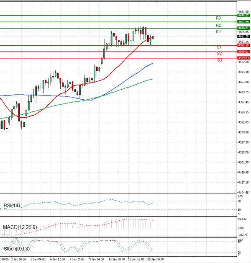Click the S2 support level label
The height and width of the screenshot is (263, 251).
coord(219,54)
